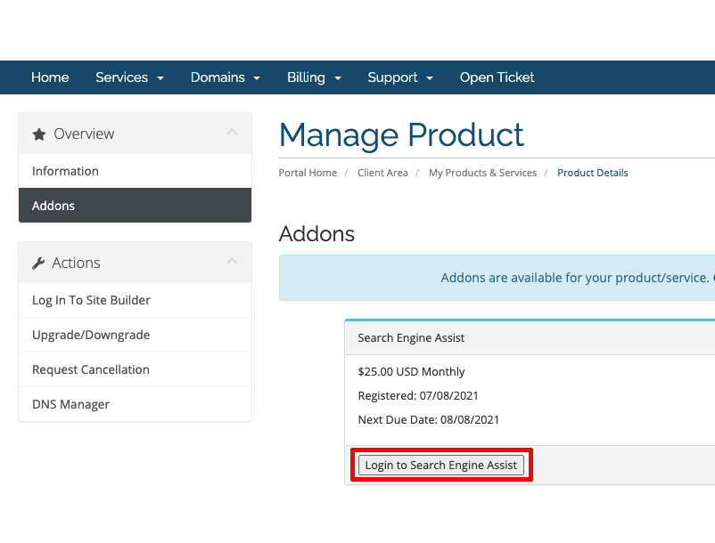Image resolution: width=715 pixels, height=543 pixels.
Task: Click Log In To Site Builder
Action: click(x=91, y=300)
